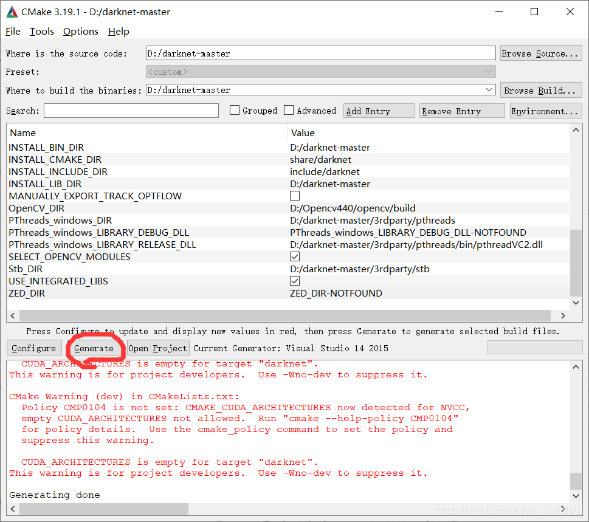The width and height of the screenshot is (589, 522).
Task: Select the INSTALL_INCLUDE_DIR entry name
Action: point(58,172)
